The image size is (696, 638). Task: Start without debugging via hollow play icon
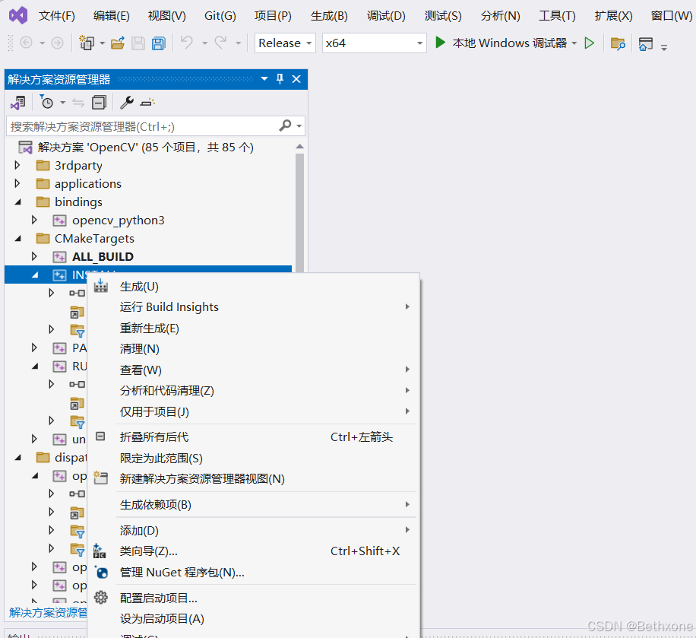point(589,43)
